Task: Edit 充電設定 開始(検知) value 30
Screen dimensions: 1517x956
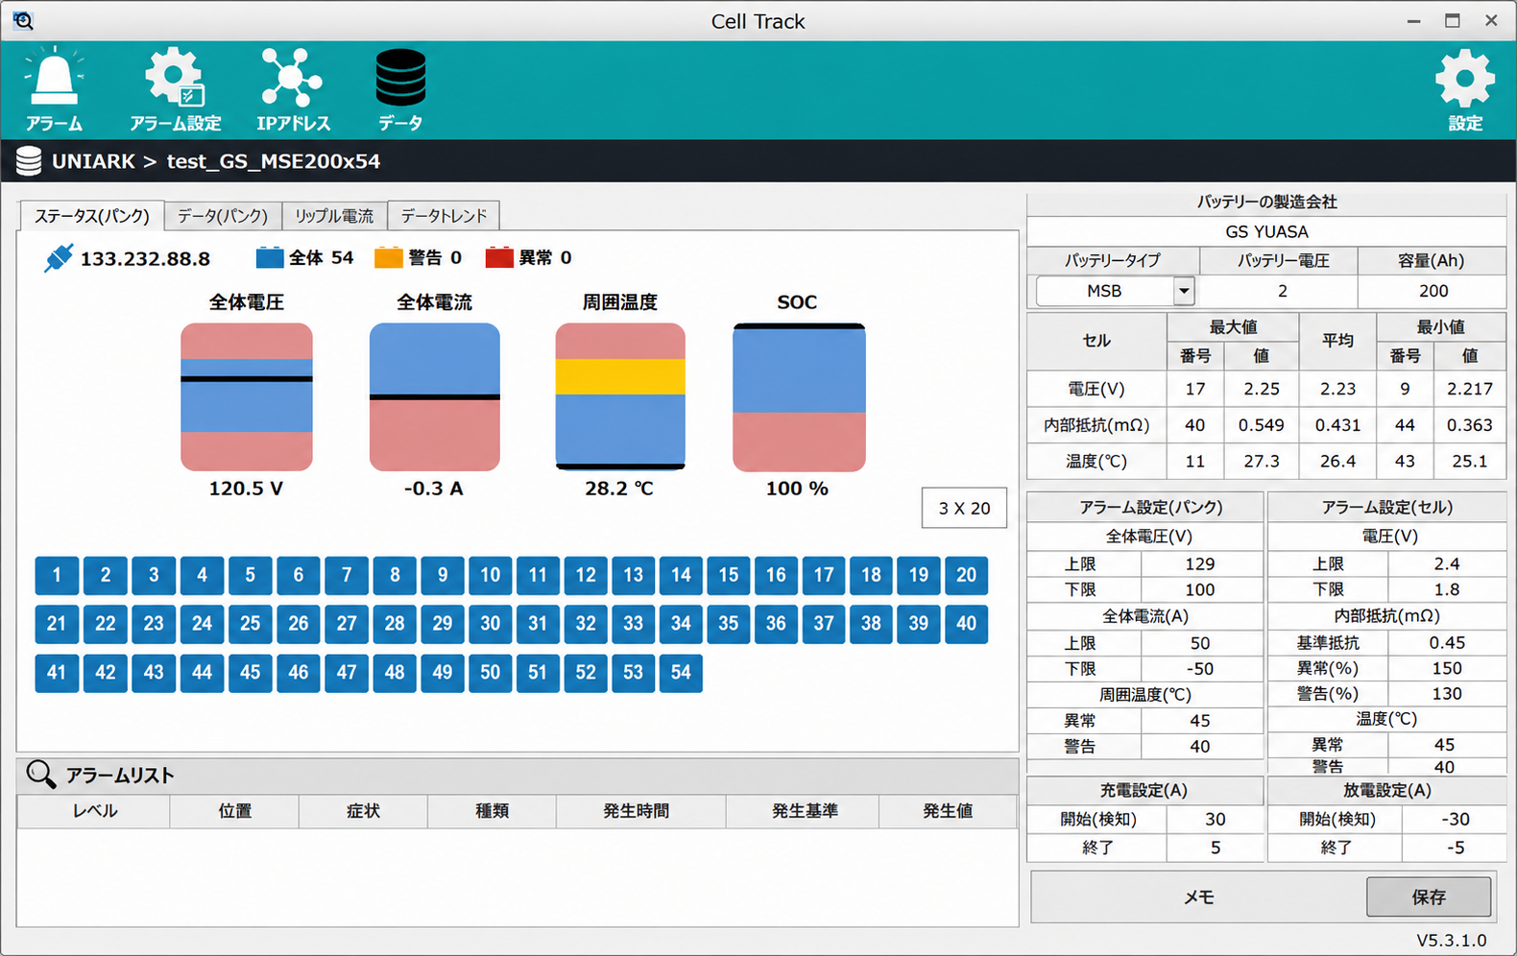Action: (x=1215, y=819)
